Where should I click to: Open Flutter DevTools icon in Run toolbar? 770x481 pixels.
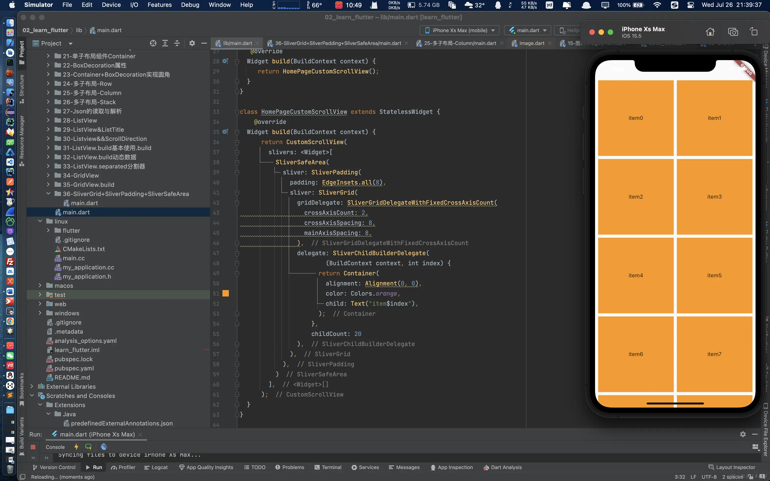[104, 447]
